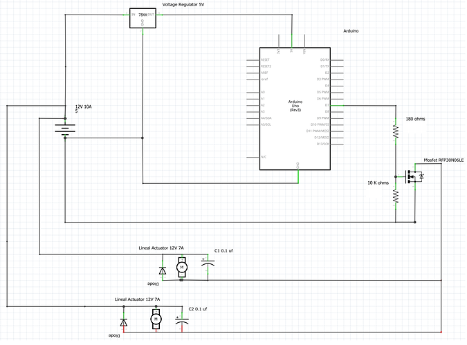The image size is (467, 345).
Task: Click the Arduino A4/SDA pin
Action: 253,118
